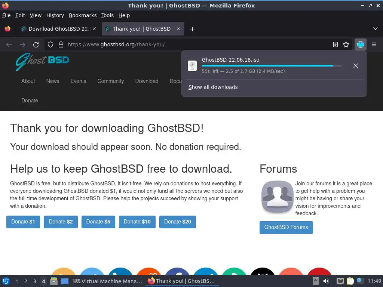Open clipboard manager tray icon
This screenshot has height=287, width=383.
350,281
